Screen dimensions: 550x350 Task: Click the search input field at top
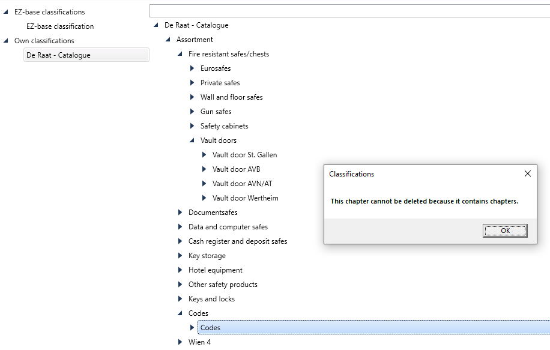(349, 11)
